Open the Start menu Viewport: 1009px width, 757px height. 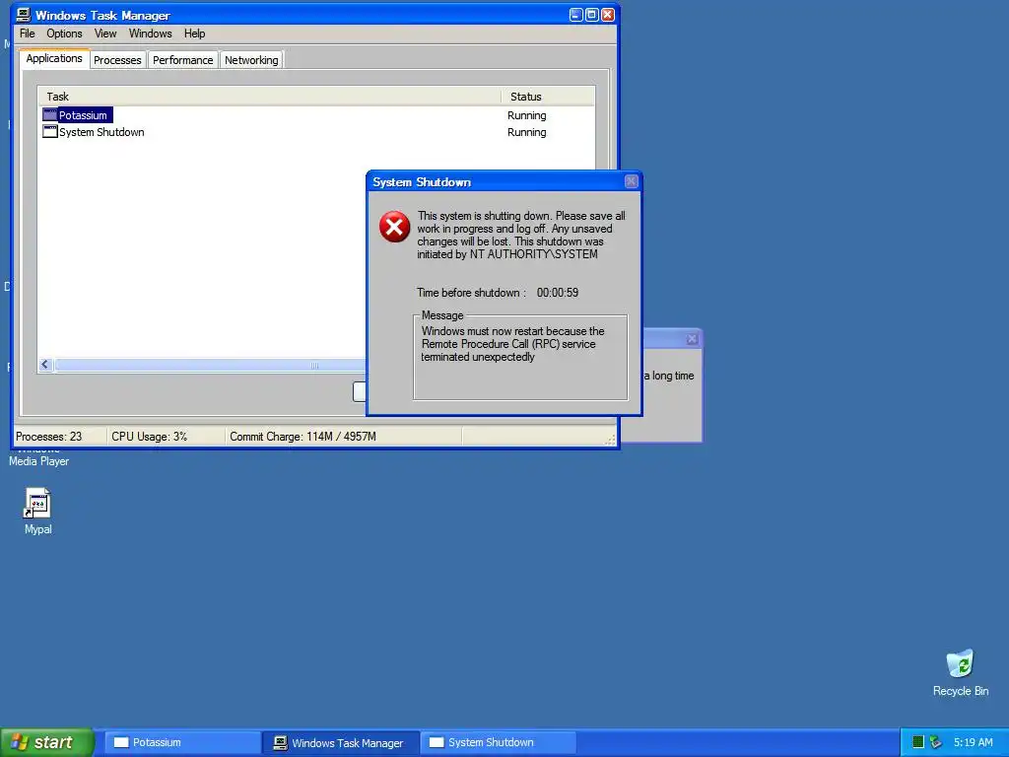click(x=47, y=742)
